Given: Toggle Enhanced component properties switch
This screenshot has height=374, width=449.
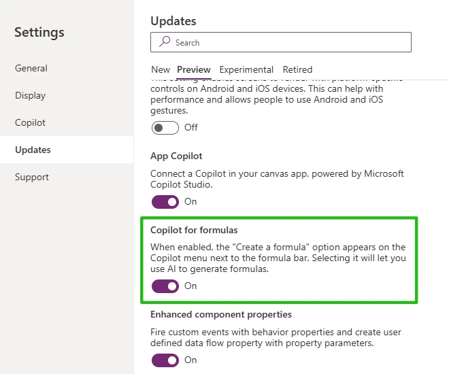Looking at the screenshot, I should [165, 360].
